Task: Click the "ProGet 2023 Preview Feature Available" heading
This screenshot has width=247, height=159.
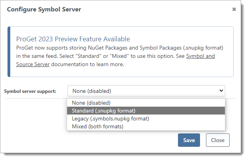Action: 73,39
